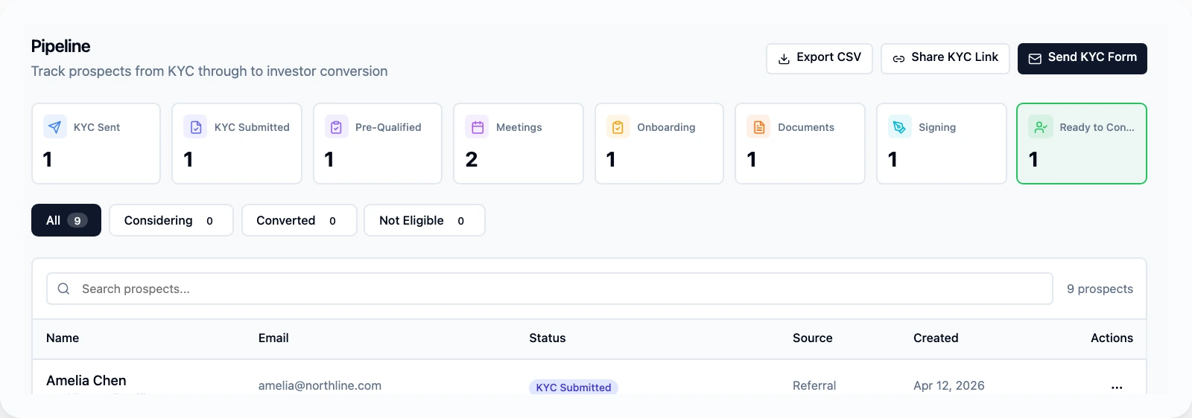Click the link icon on Share KYC Link
Viewport: 1192px width, 418px height.
899,59
